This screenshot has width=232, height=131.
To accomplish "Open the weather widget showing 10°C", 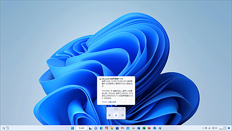I will [6, 128].
